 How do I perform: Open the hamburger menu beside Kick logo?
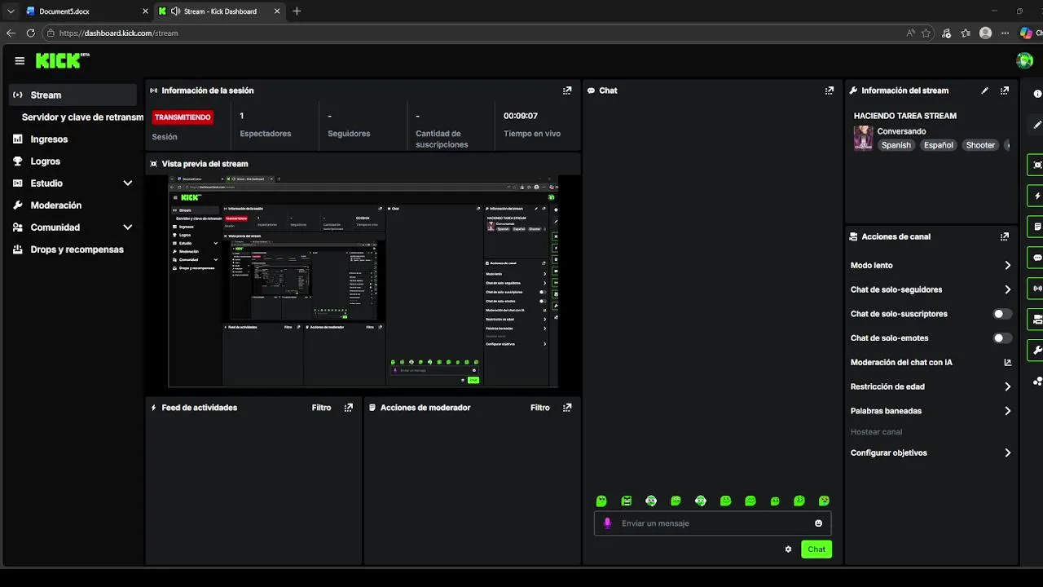coord(20,61)
